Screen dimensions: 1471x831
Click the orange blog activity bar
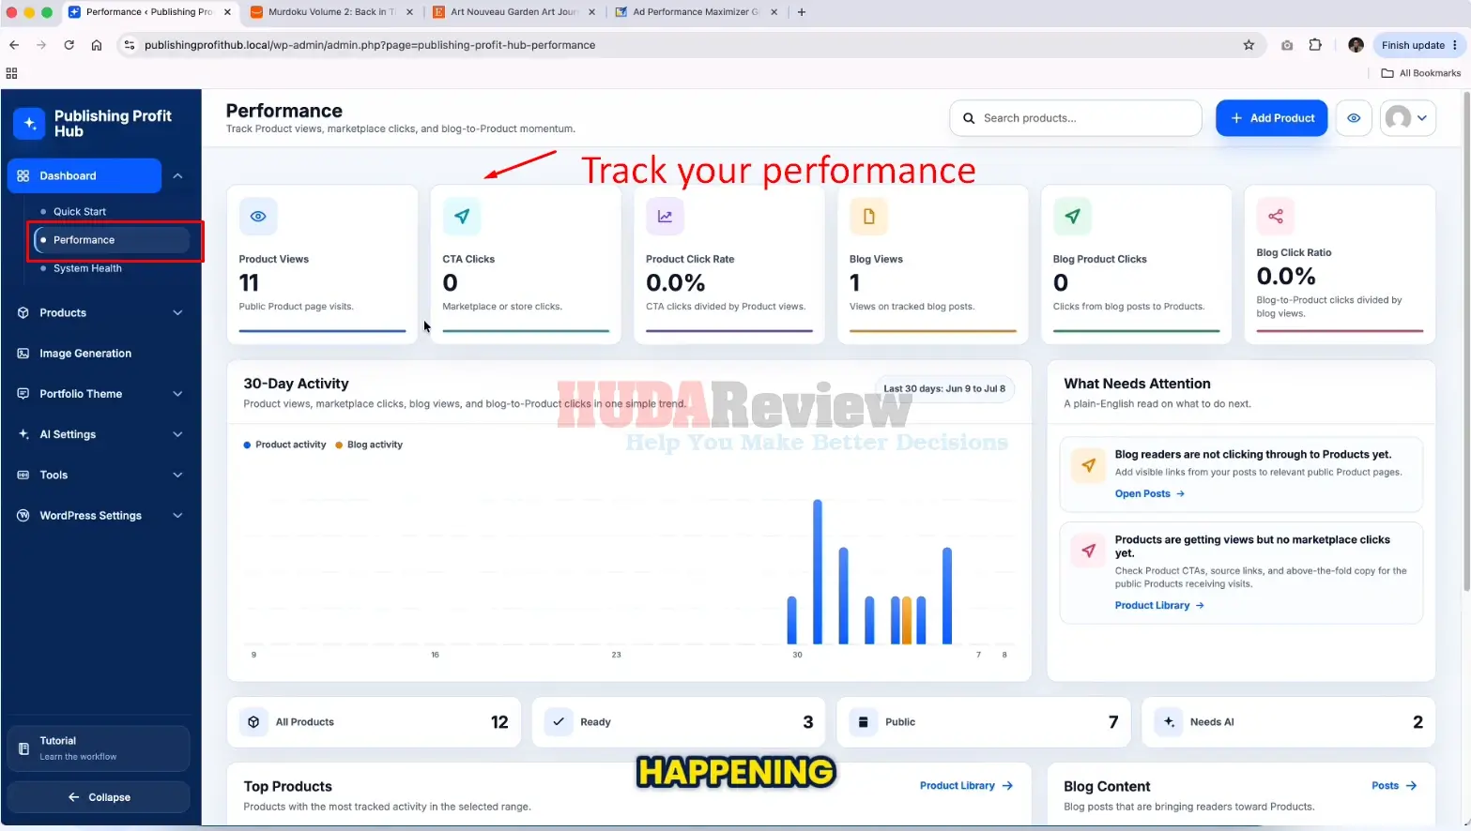coord(907,620)
